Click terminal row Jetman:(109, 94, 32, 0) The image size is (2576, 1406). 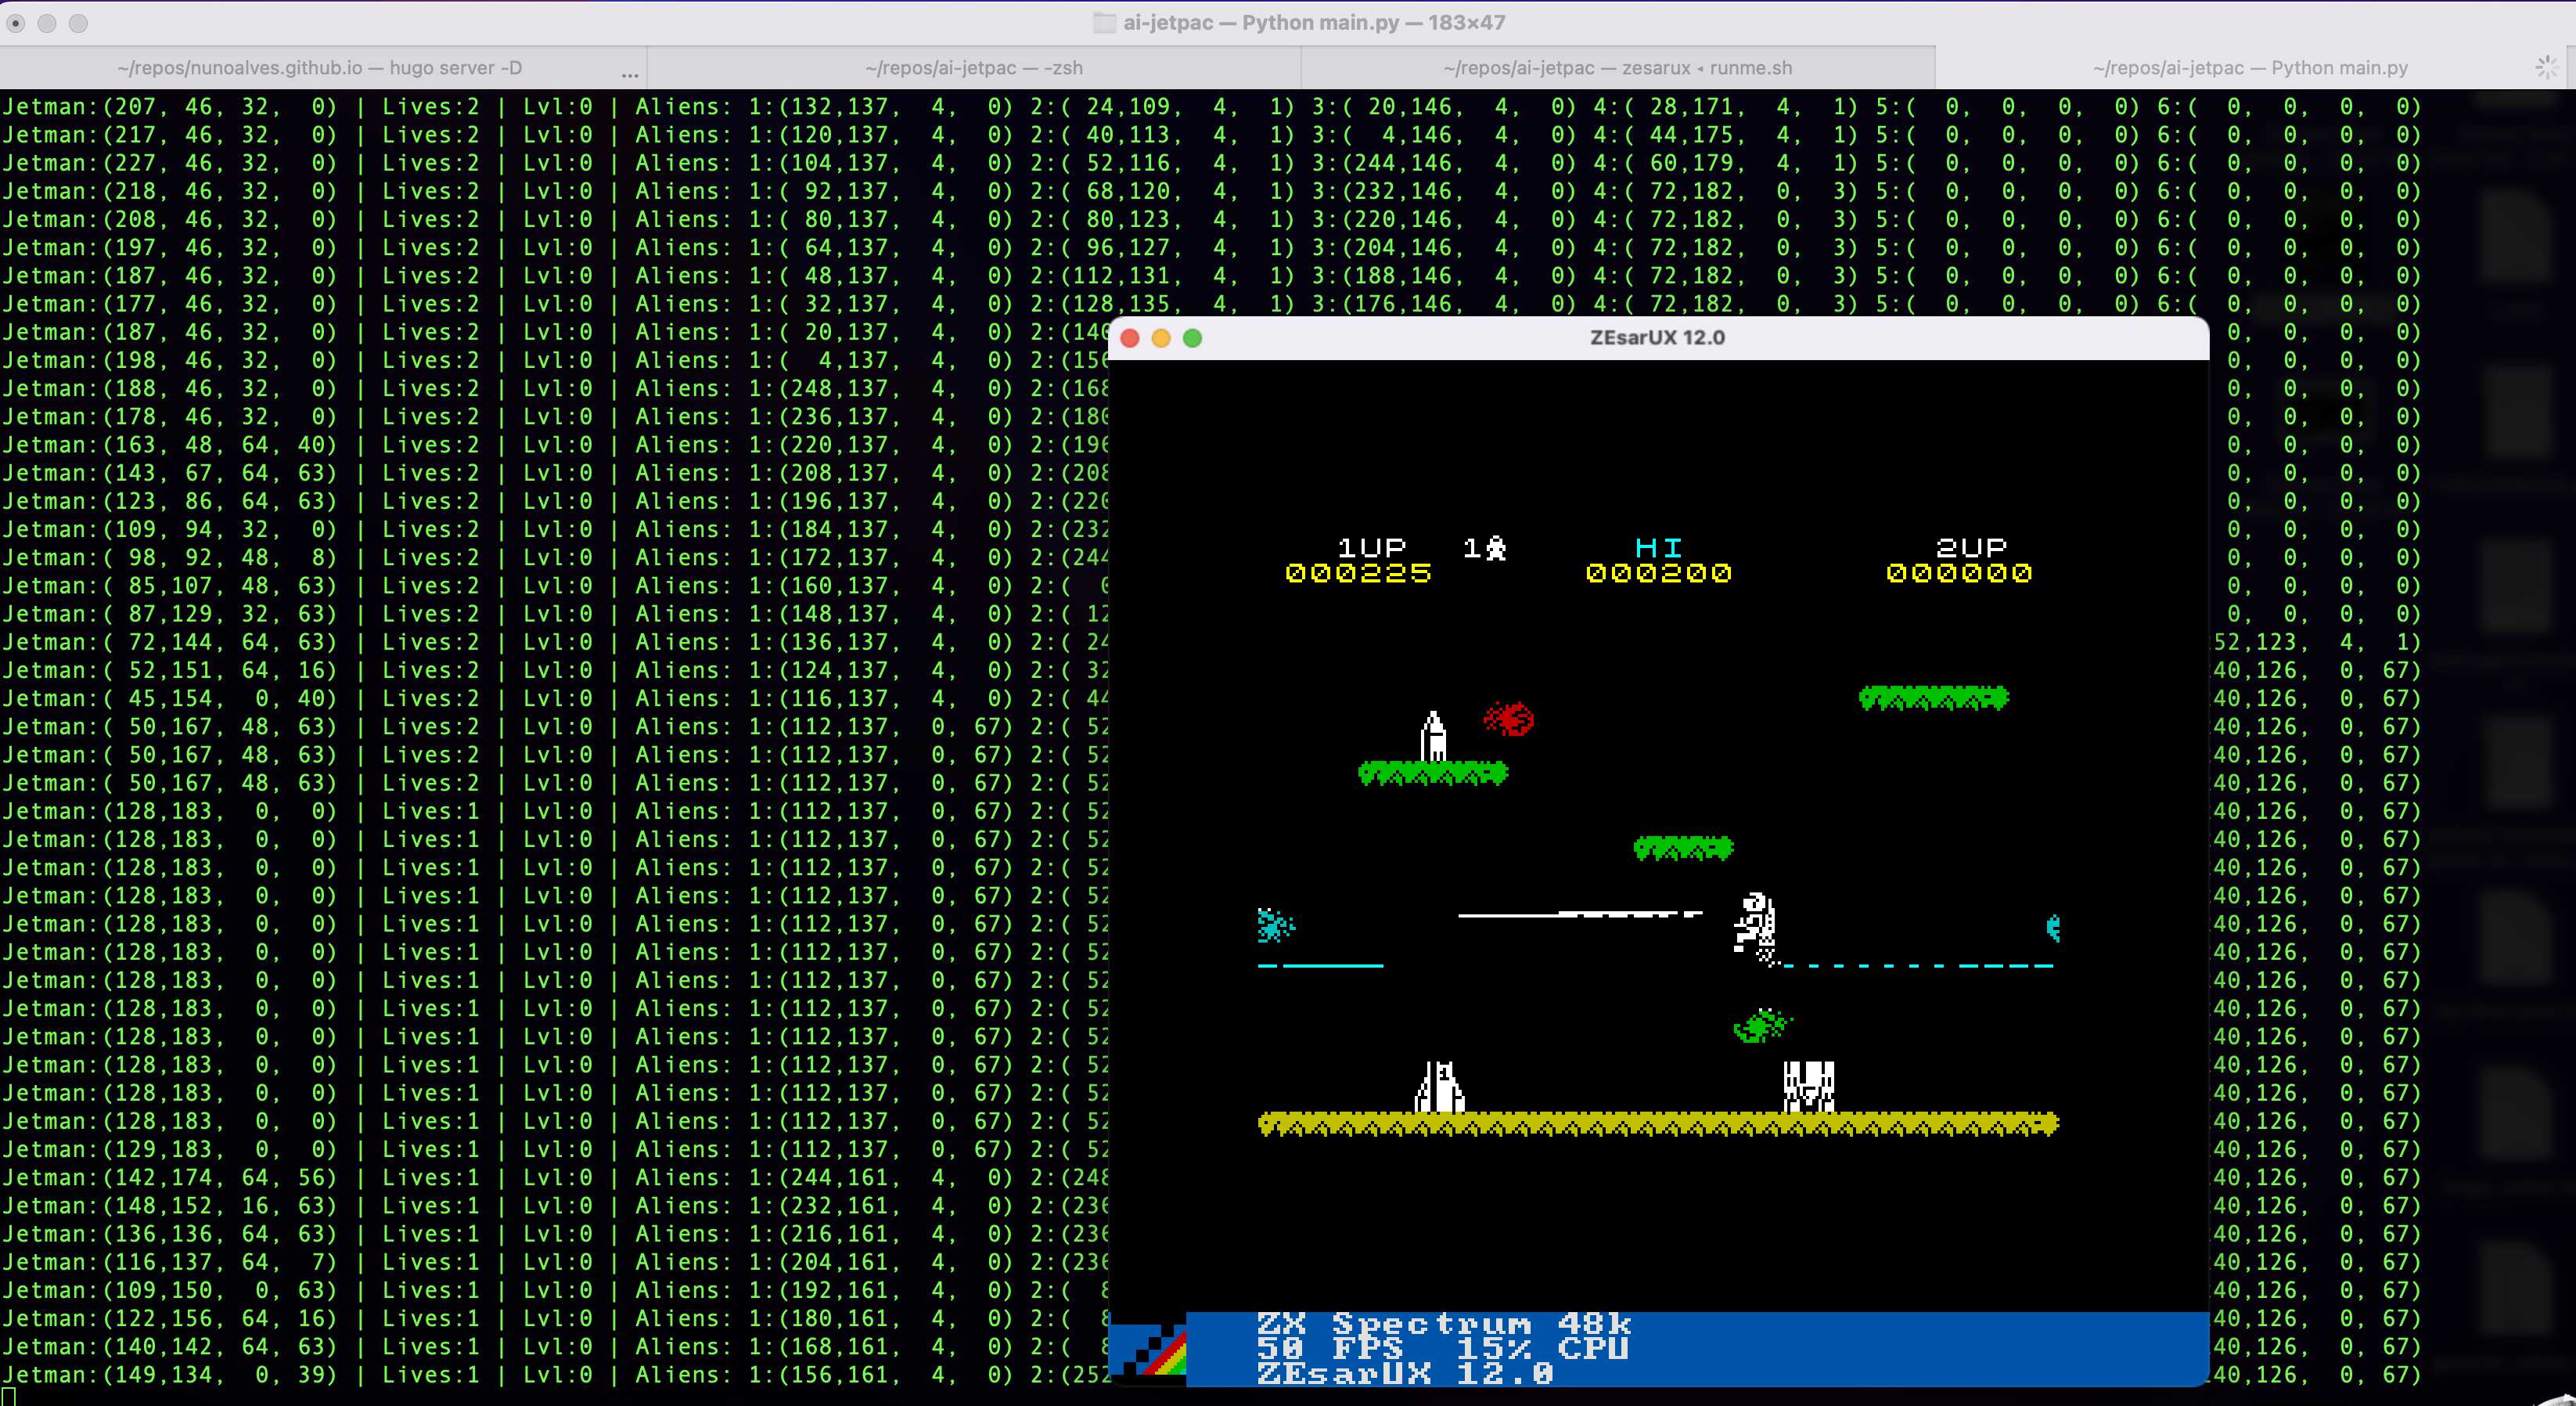554,529
